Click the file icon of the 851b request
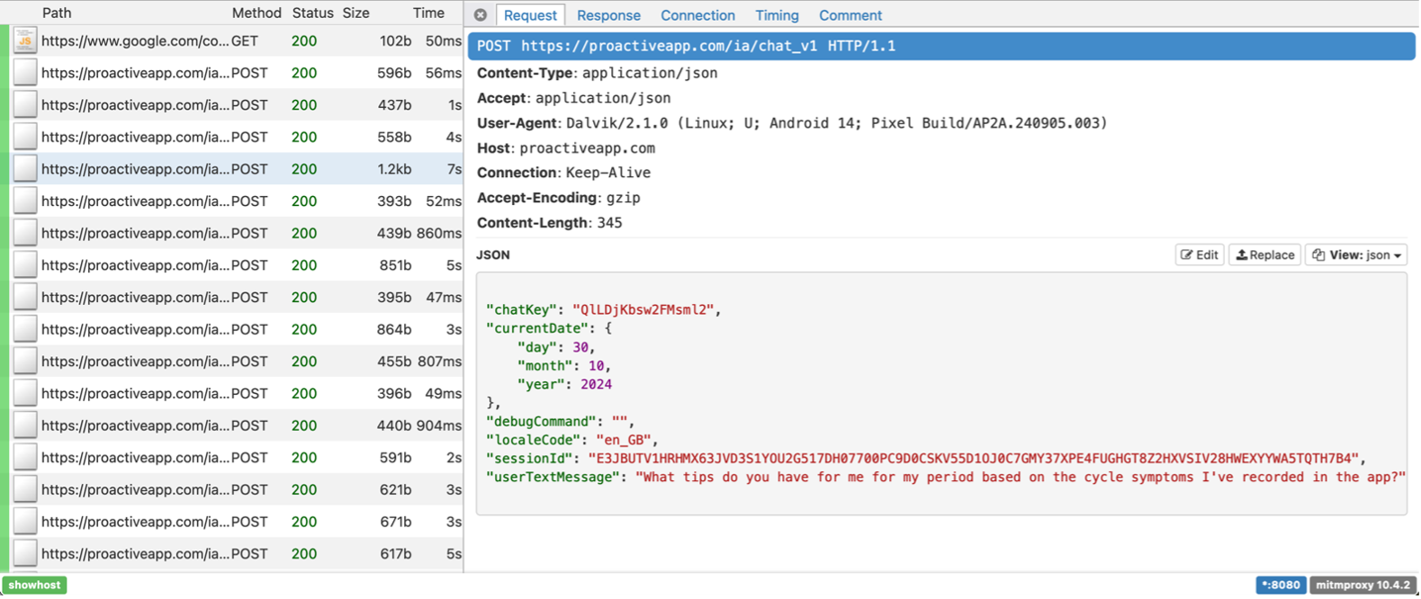Screen dimensions: 1421x599 24,265
